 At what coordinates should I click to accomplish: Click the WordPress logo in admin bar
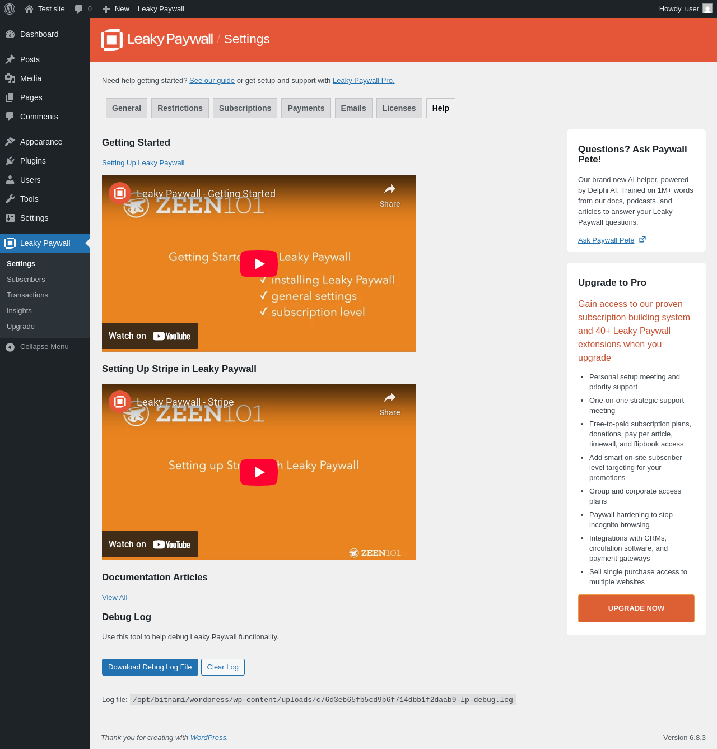click(10, 9)
